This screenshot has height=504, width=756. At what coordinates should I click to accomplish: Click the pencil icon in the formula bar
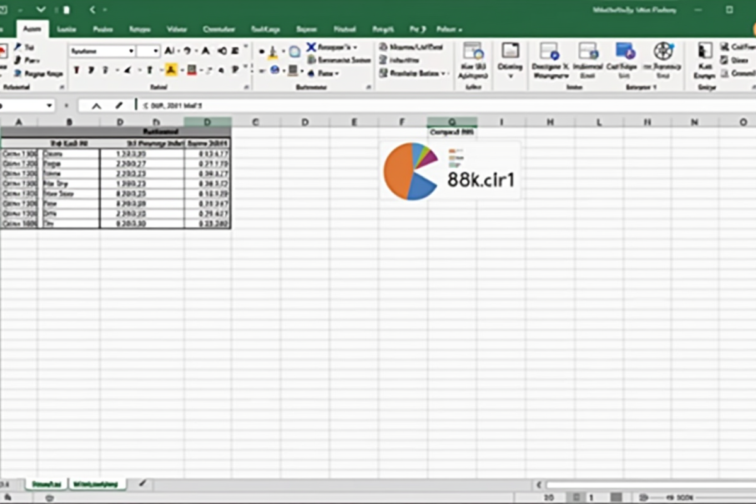point(118,105)
